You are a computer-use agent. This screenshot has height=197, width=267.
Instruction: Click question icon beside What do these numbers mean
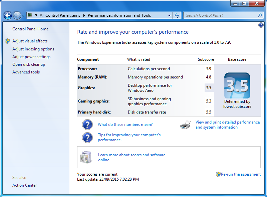pyautogui.click(x=87, y=125)
